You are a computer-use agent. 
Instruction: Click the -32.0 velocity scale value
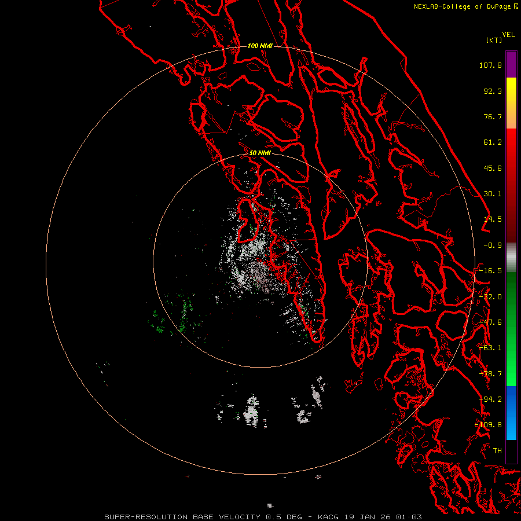coord(490,297)
